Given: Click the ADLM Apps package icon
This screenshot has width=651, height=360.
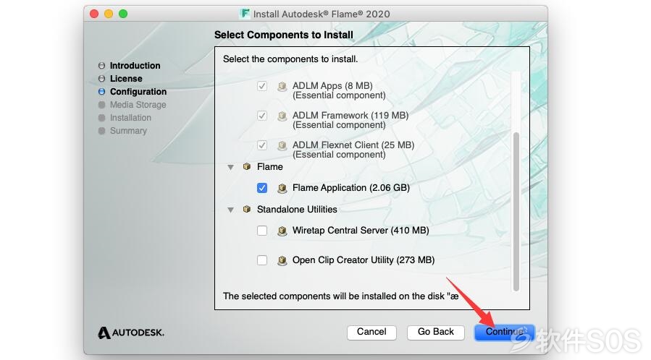Looking at the screenshot, I should pos(282,86).
